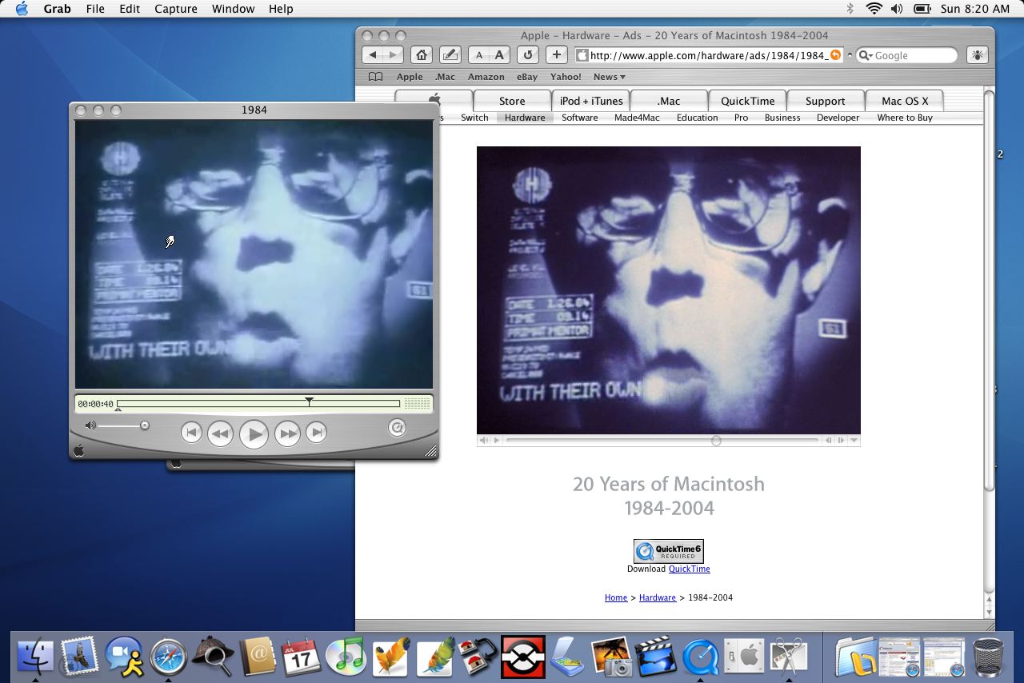
Task: Open Safari's Home page button
Action: [422, 55]
